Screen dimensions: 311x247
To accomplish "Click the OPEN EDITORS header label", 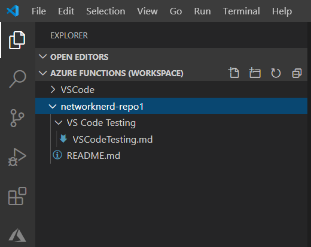I will tap(80, 57).
